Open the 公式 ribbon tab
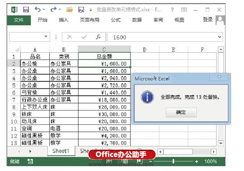The width and height of the screenshot is (244, 171). tap(116, 20)
